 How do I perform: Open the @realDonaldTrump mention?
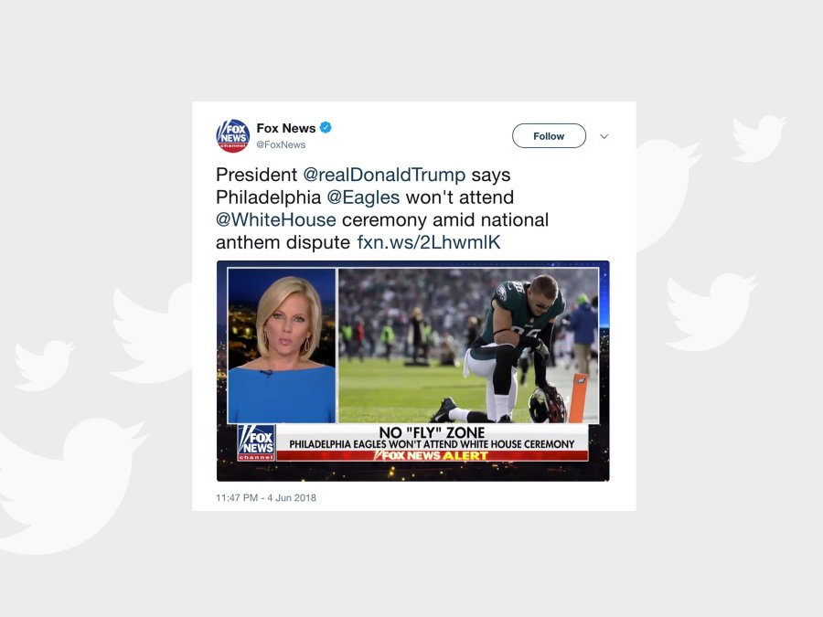[384, 175]
